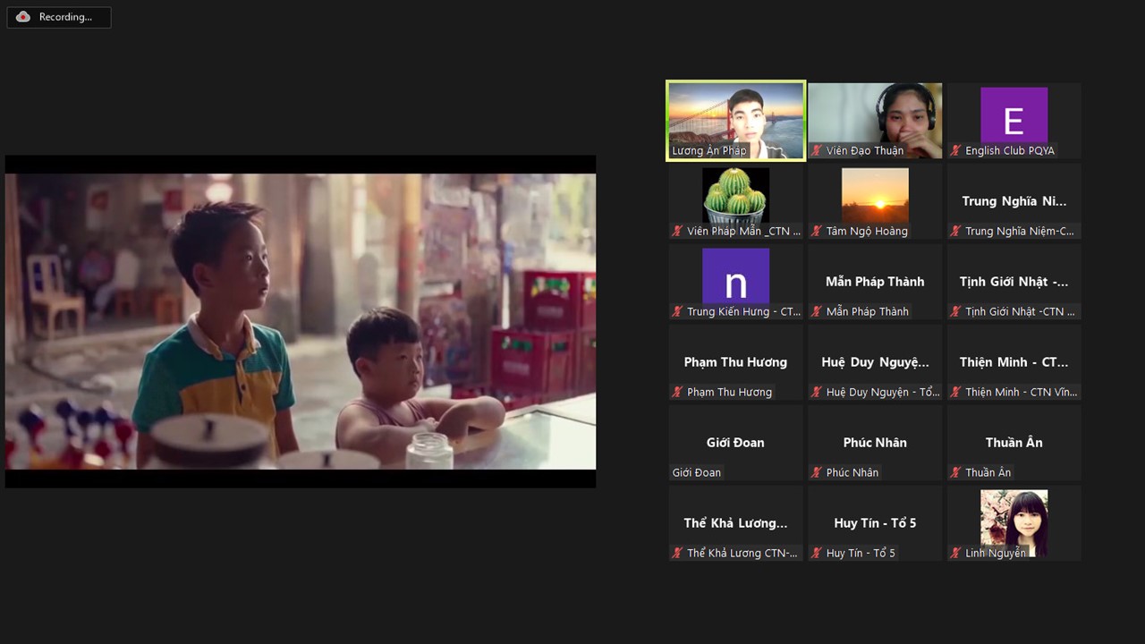This screenshot has width=1145, height=644.
Task: Click the purple E avatar of English Club
Action: (x=1014, y=115)
